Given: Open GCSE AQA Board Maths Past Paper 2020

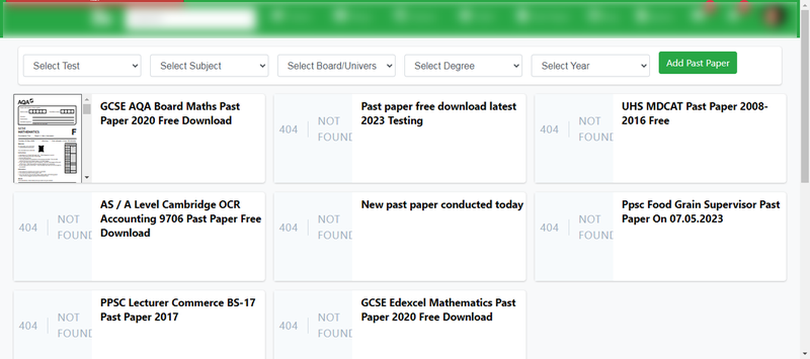Looking at the screenshot, I should coord(170,113).
